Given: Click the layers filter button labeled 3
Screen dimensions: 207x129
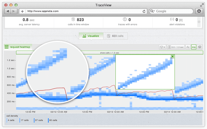Looking at the screenshot, I should [x=162, y=47].
